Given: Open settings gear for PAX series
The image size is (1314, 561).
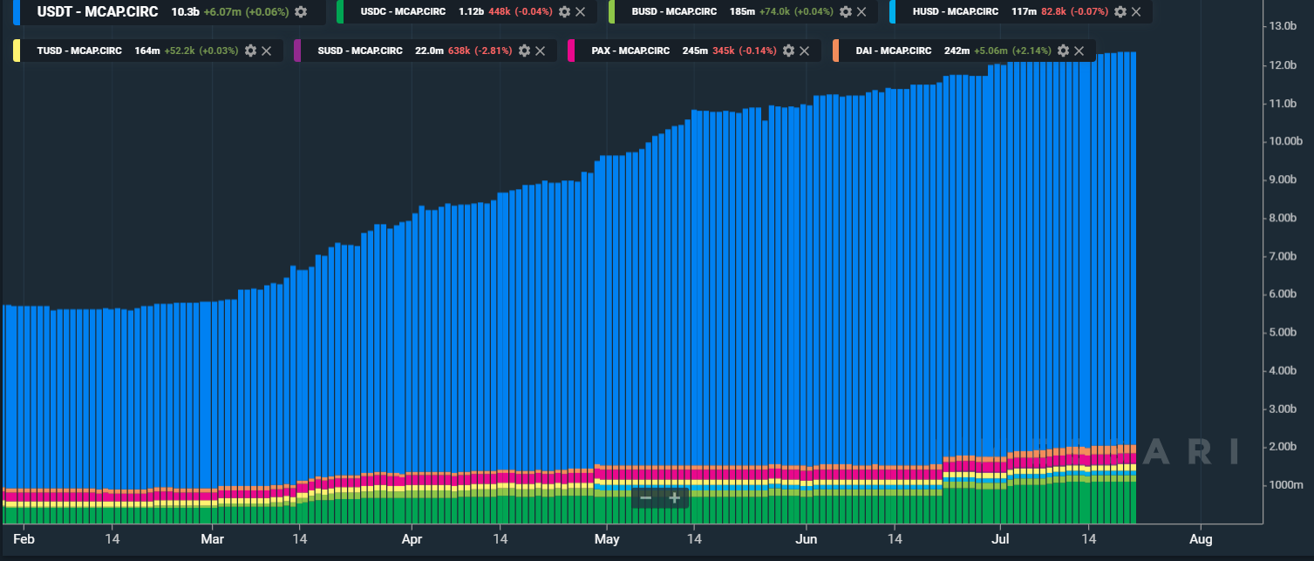Looking at the screenshot, I should pyautogui.click(x=788, y=51).
